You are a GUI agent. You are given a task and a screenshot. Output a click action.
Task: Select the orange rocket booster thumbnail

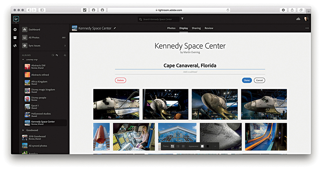102,137
